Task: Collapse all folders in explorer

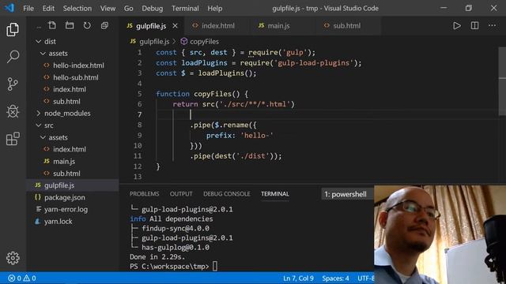Action: pos(104,25)
